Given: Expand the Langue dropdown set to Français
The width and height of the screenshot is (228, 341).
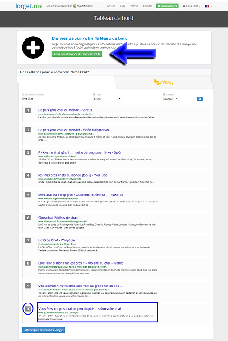Looking at the screenshot, I should coord(171,99).
